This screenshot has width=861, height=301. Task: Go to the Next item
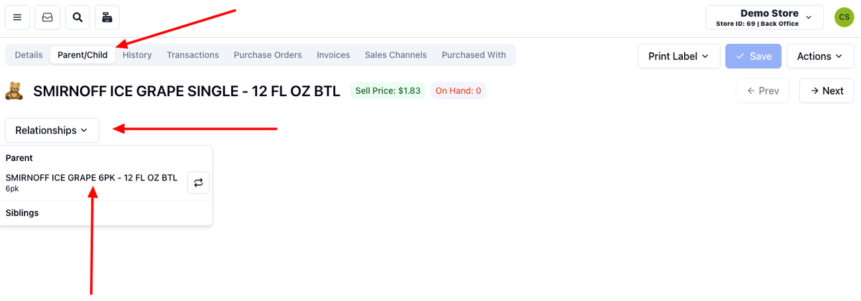tap(827, 91)
